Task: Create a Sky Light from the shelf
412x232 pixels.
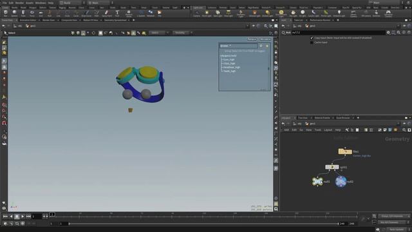Action: click(x=293, y=14)
